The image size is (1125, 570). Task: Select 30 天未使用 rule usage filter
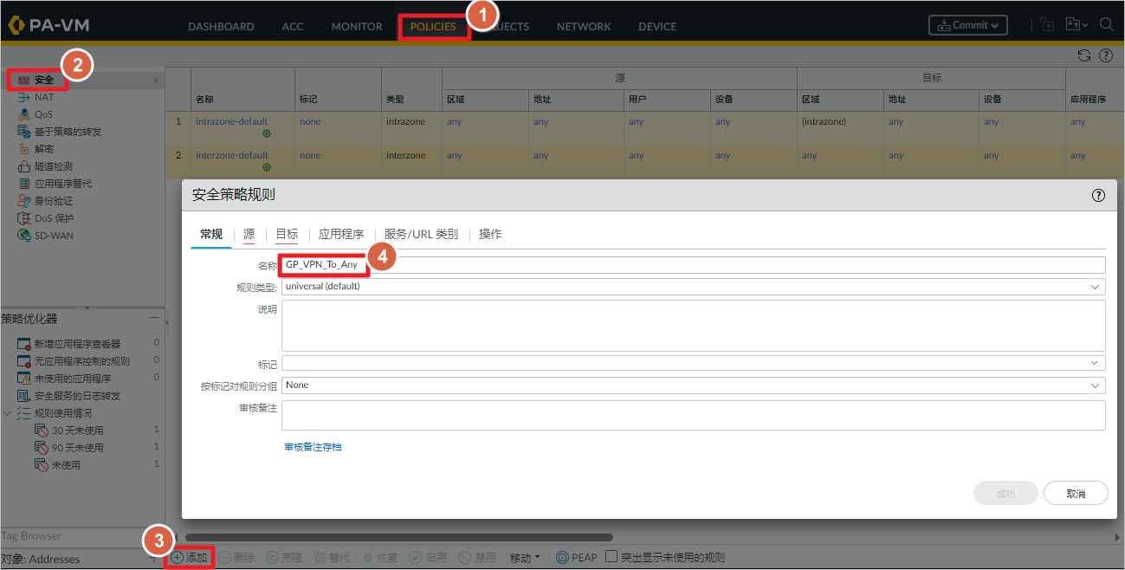pos(77,431)
